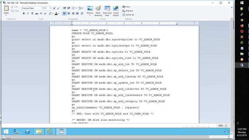Open Server Manager on remote taskbar

16,131
